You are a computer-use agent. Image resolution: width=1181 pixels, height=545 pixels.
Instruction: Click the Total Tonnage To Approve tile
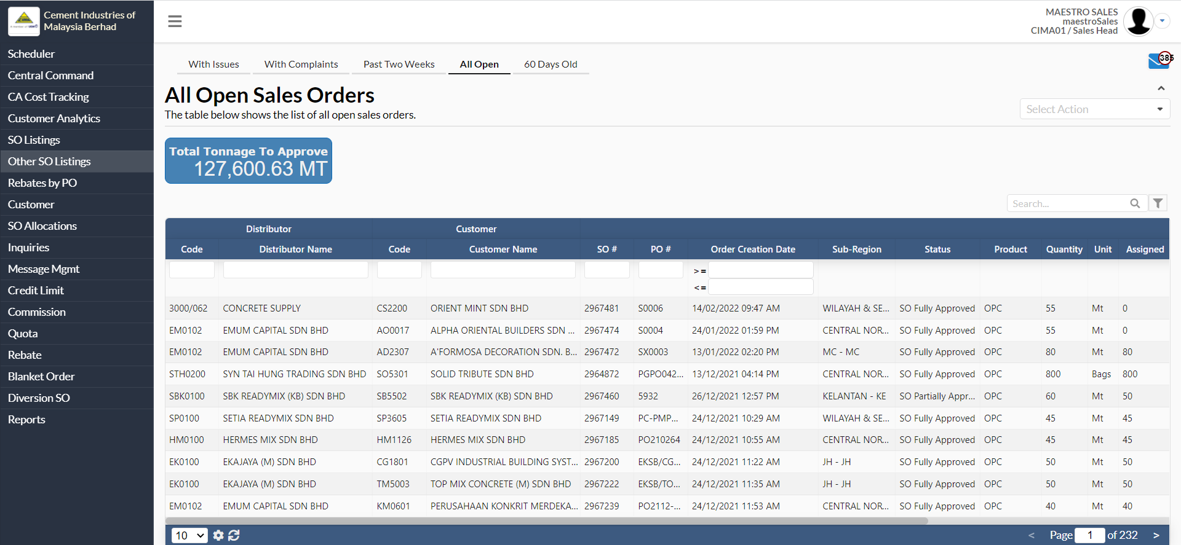tap(249, 161)
